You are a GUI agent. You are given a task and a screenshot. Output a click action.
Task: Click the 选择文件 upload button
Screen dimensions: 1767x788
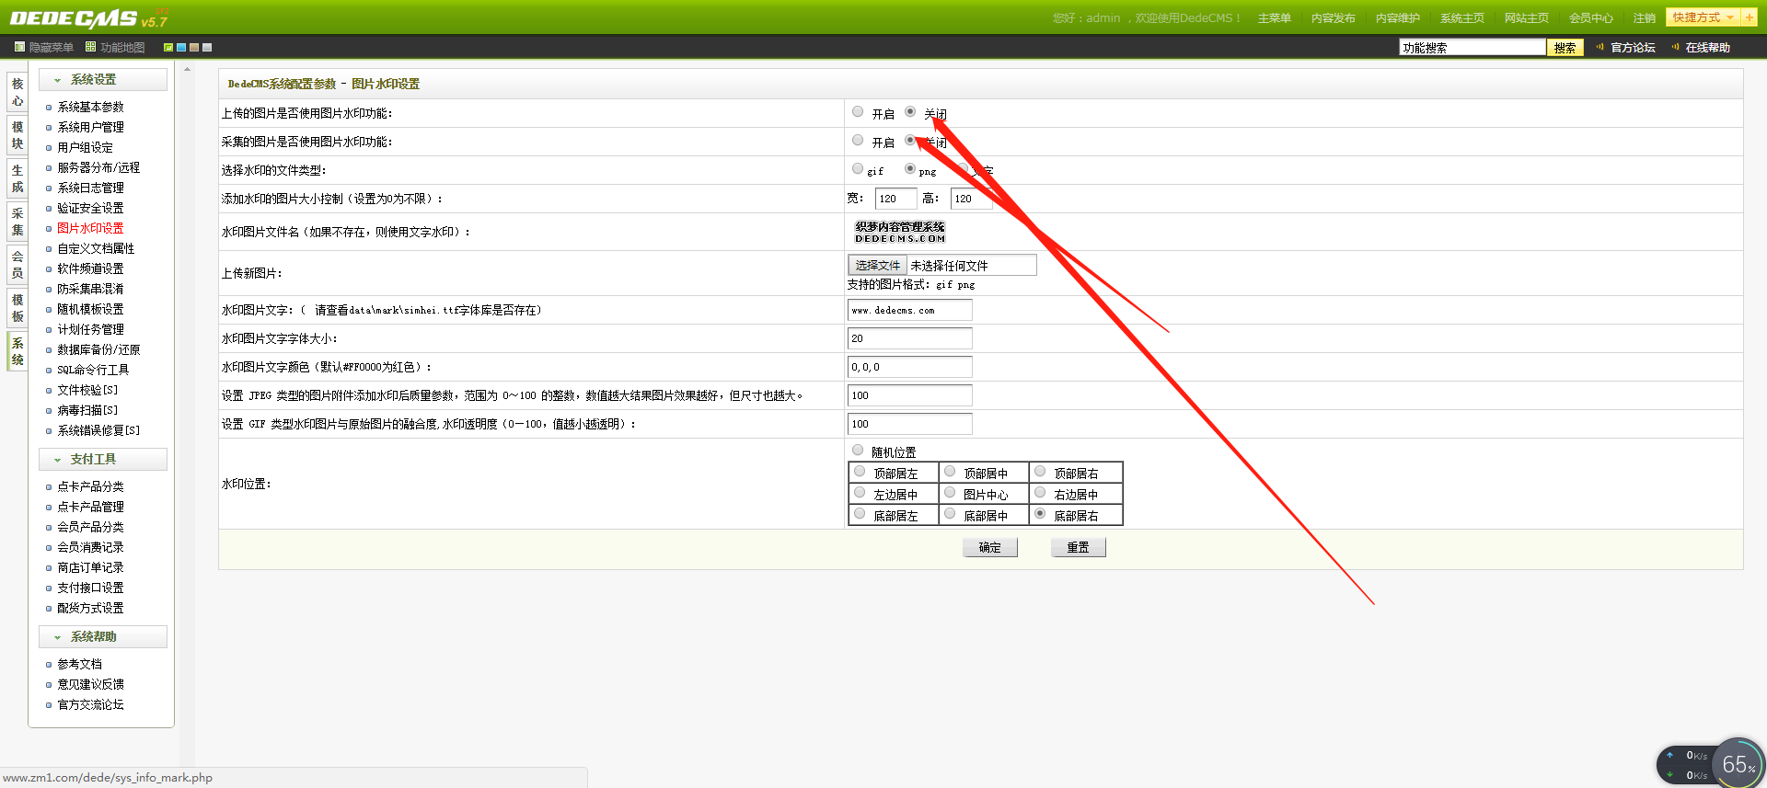(x=878, y=266)
